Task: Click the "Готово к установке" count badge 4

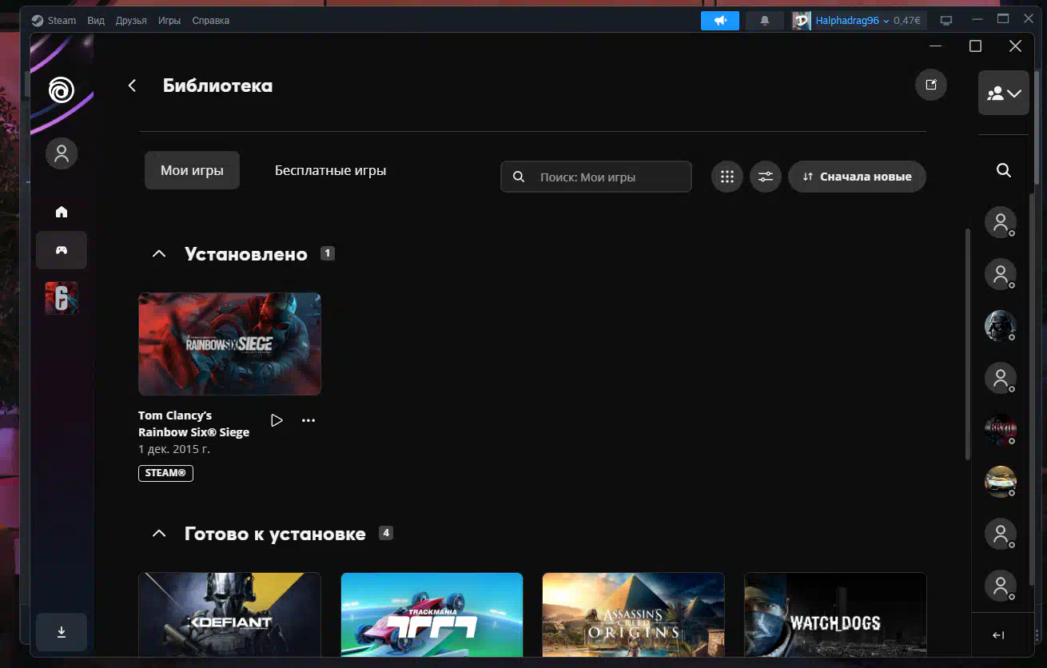Action: coord(386,533)
